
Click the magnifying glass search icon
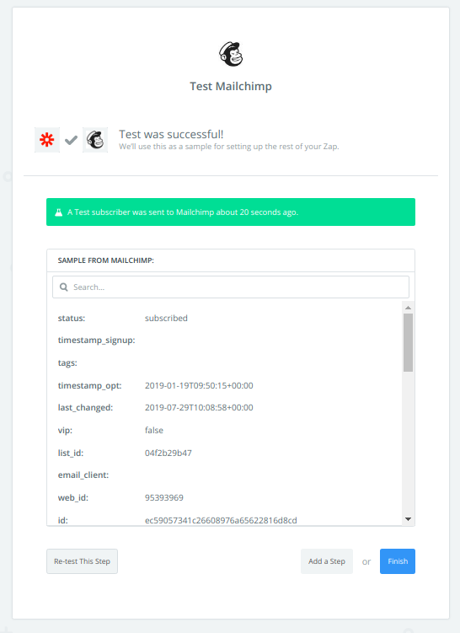point(64,287)
